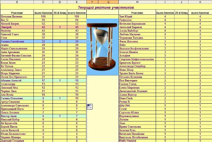
Task: Select the cell 'Елена Павленко'
Action: tap(17, 59)
